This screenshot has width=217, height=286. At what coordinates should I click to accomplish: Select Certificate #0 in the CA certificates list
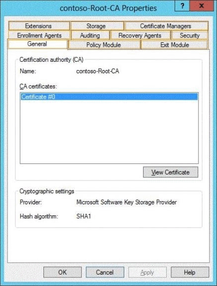(109, 97)
